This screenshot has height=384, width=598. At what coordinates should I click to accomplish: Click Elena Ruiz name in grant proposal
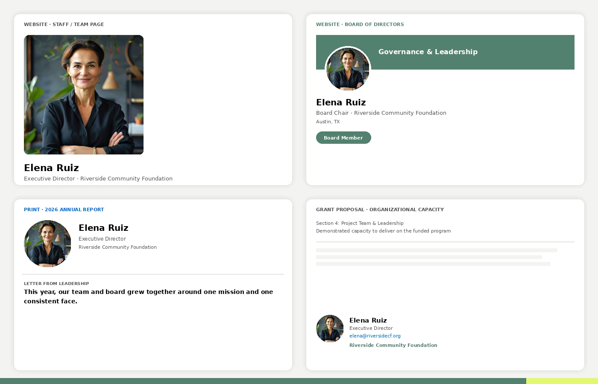368,320
